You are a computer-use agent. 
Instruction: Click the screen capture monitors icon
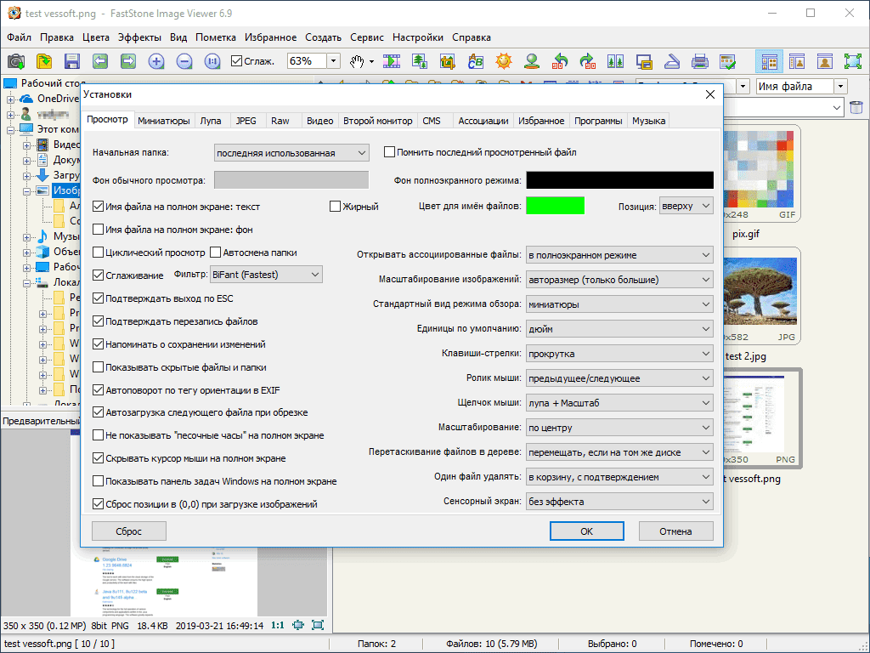[x=644, y=61]
